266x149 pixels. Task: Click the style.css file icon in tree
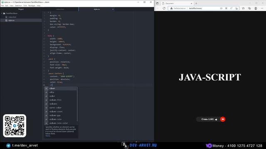point(7,20)
